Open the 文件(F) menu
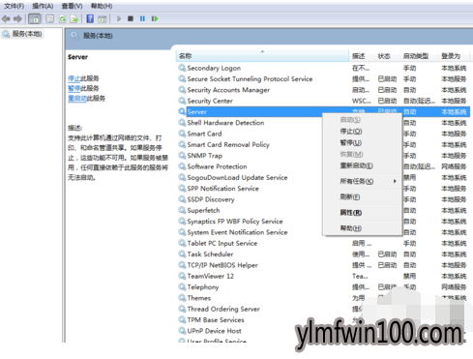Screen dimensions: 473x359 pos(15,6)
